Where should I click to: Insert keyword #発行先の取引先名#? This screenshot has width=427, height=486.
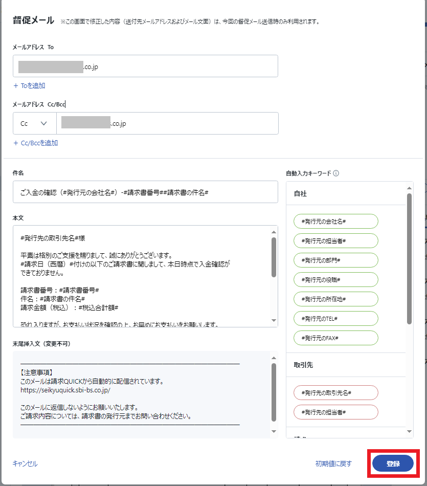[336, 393]
